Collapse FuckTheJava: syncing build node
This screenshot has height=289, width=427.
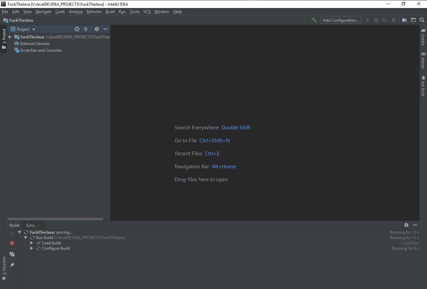[20, 232]
